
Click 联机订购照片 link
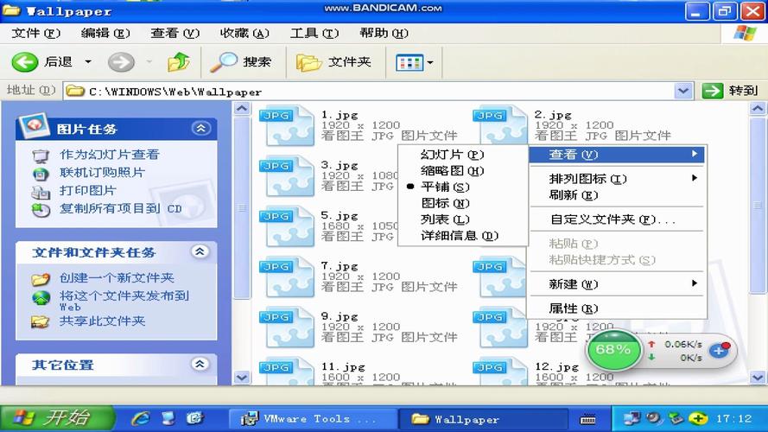[x=102, y=173]
